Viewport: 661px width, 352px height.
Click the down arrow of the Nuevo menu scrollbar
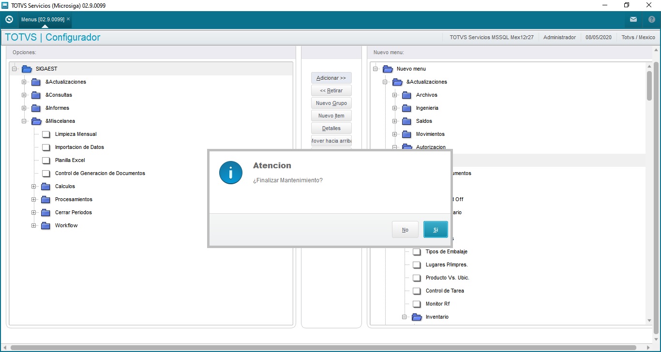coord(649,321)
